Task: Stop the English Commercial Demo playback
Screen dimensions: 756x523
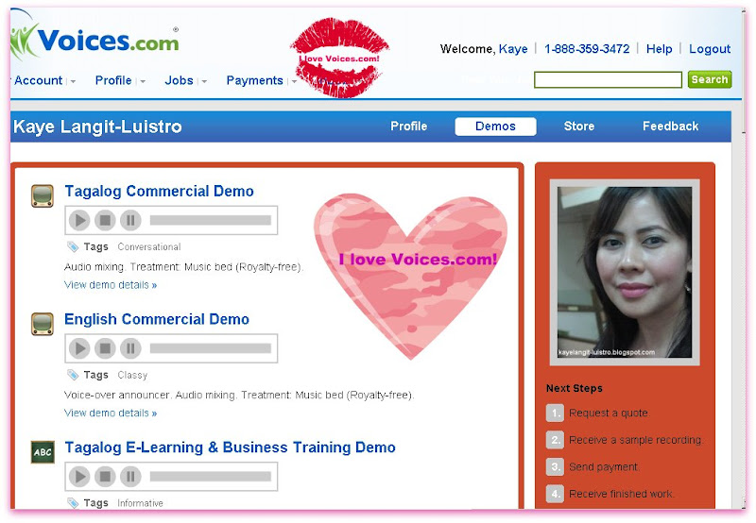Action: click(x=105, y=348)
